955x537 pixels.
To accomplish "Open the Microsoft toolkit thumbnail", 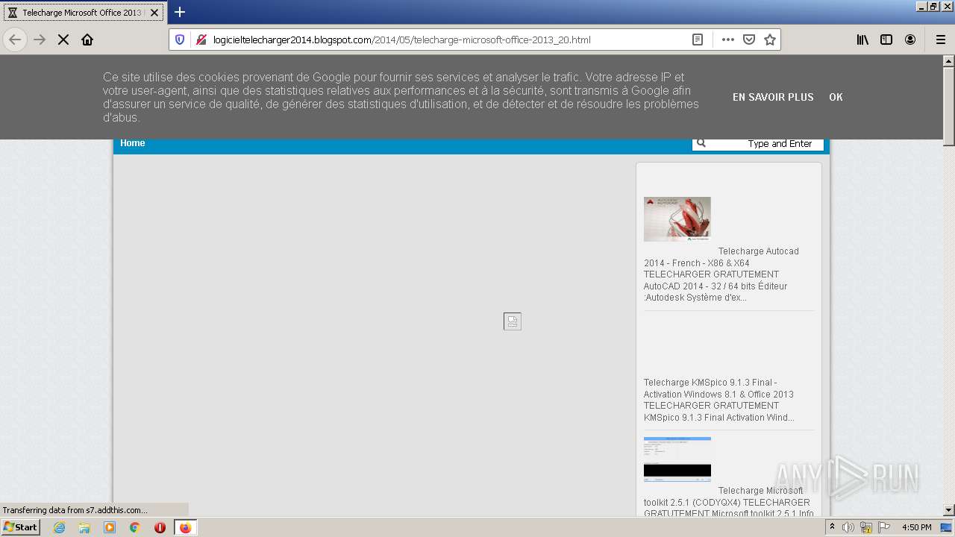I will coord(677,459).
